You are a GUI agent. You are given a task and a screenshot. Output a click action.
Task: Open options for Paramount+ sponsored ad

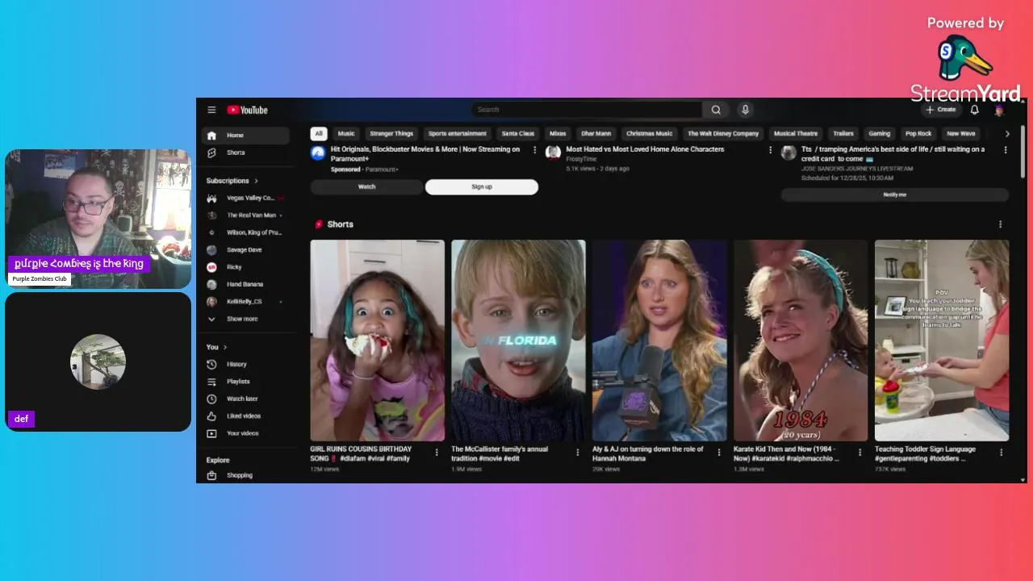tap(534, 150)
